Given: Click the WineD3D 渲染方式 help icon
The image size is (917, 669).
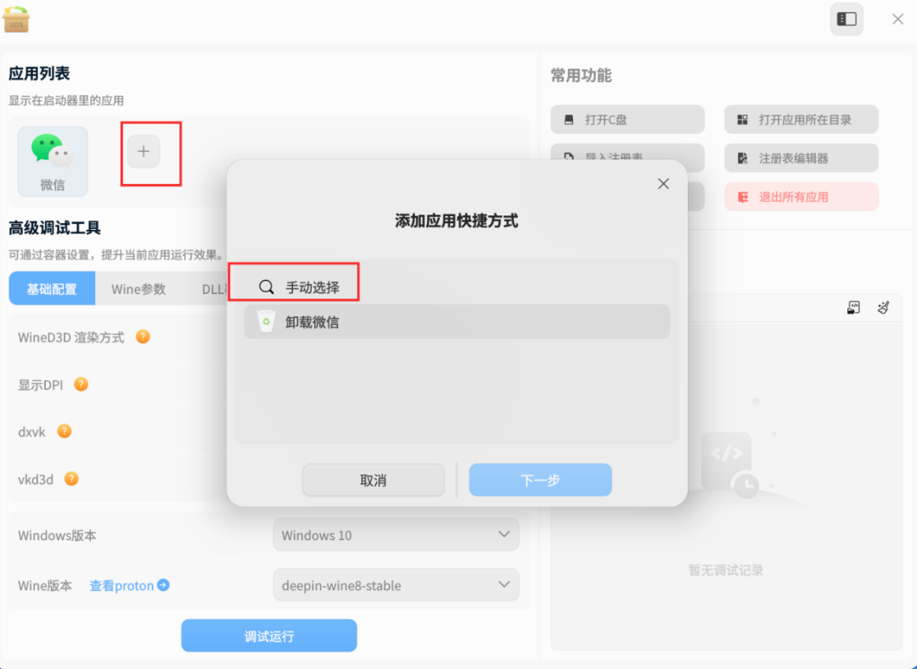Looking at the screenshot, I should click(143, 337).
